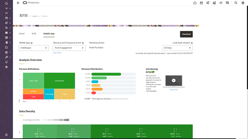
Task: Select the At Risk persona block
Action: [x=33, y=91]
